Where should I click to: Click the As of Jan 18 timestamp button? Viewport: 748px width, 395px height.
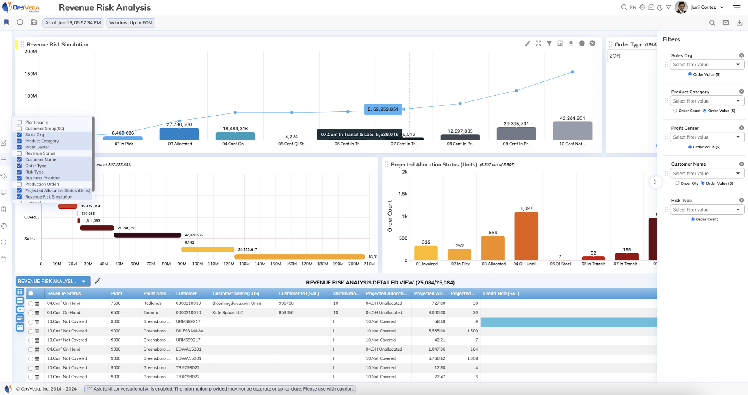[x=73, y=23]
